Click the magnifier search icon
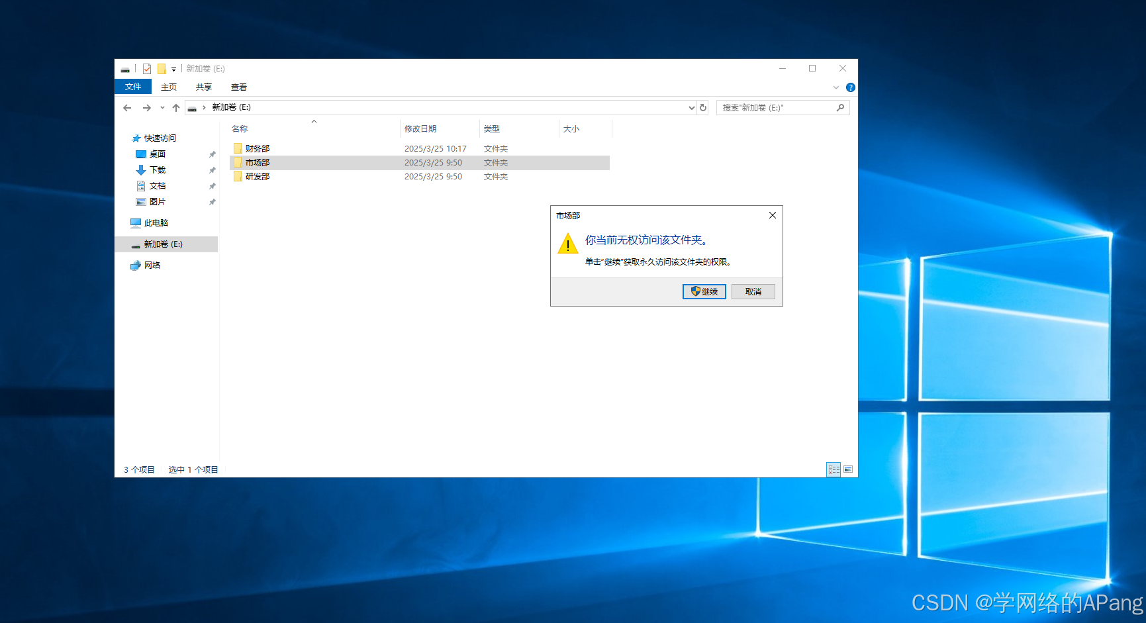Screen dimensions: 1146x623 pyautogui.click(x=841, y=108)
